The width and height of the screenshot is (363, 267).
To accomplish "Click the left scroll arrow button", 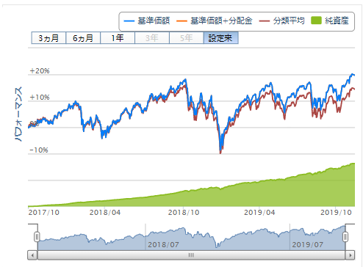I will [32, 255].
